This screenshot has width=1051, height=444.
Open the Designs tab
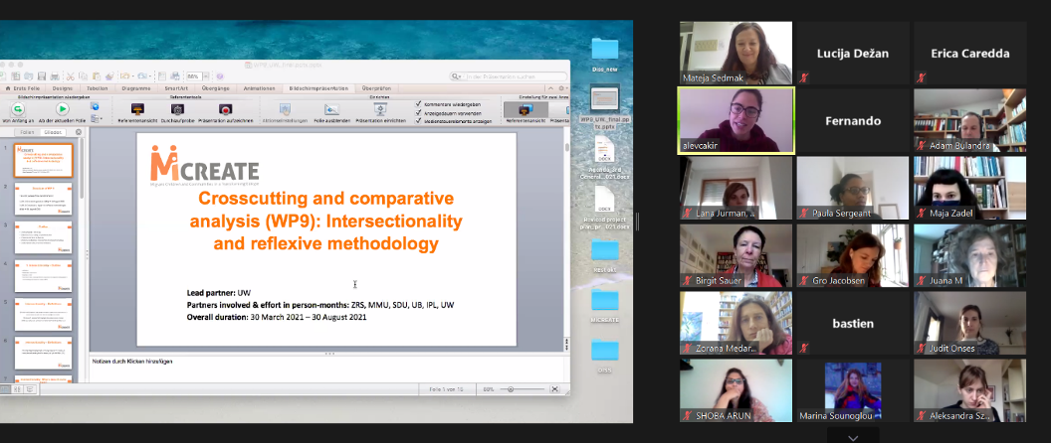tap(63, 88)
